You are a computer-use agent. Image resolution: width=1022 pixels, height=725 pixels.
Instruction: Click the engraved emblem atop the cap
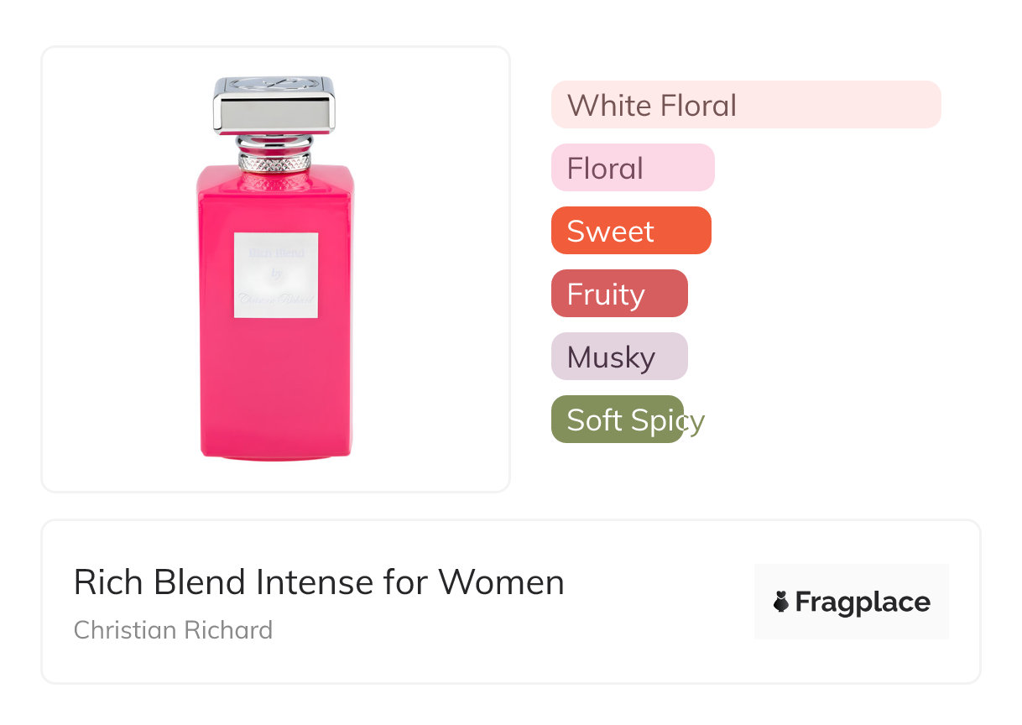[274, 83]
